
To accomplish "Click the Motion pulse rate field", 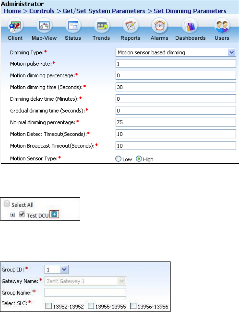I will click(176, 64).
